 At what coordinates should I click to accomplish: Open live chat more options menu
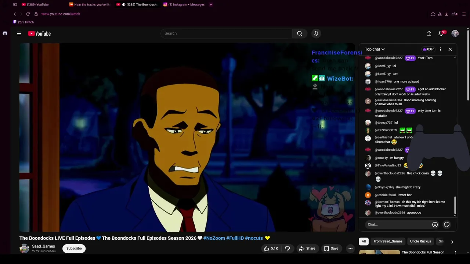pos(440,49)
